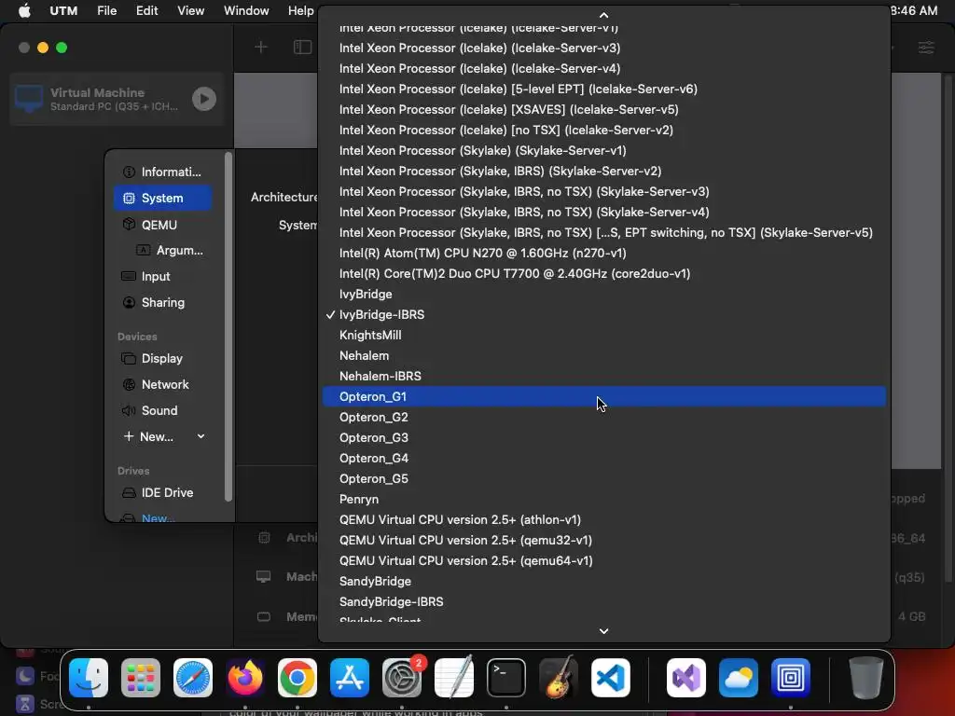Choose Icelake-Server-v4 CPU option
This screenshot has width=955, height=716.
[603, 69]
